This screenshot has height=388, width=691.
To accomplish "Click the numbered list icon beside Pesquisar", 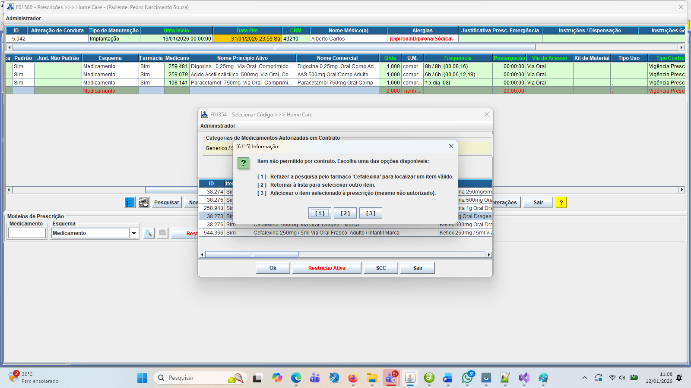I will [x=130, y=203].
